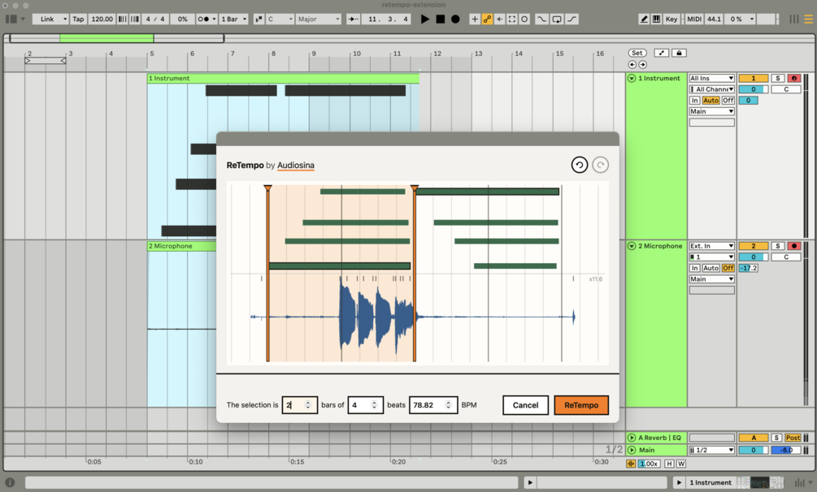Start playback with the Play button
Screen dimensions: 817x492
coord(424,19)
